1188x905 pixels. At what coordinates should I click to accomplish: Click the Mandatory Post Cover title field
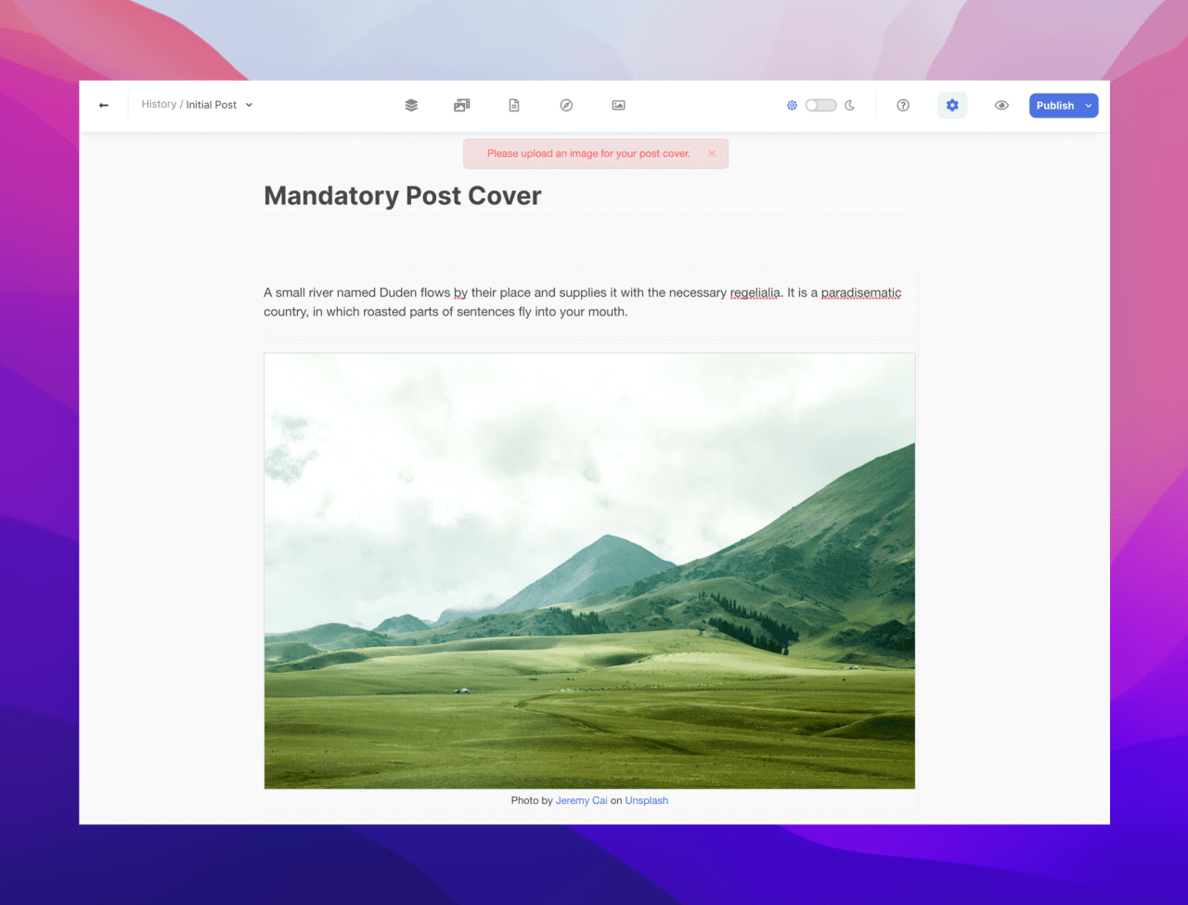coord(403,196)
